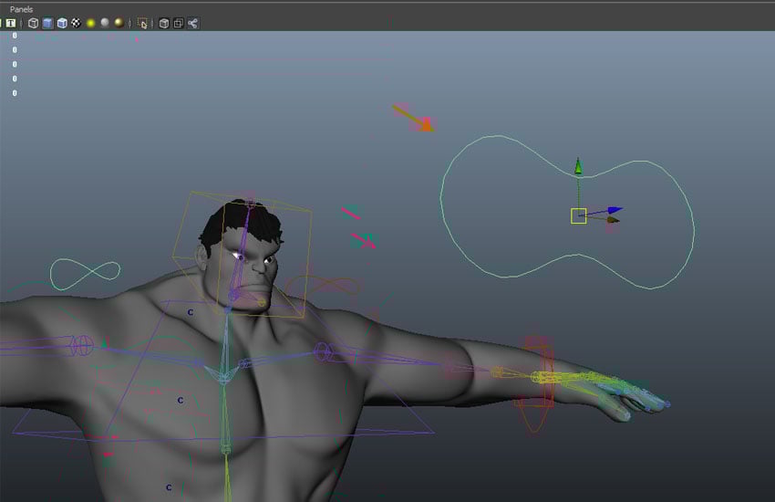Screen dimensions: 775x502
Task: Enable Wireframe on Shaded mode
Action: point(62,23)
